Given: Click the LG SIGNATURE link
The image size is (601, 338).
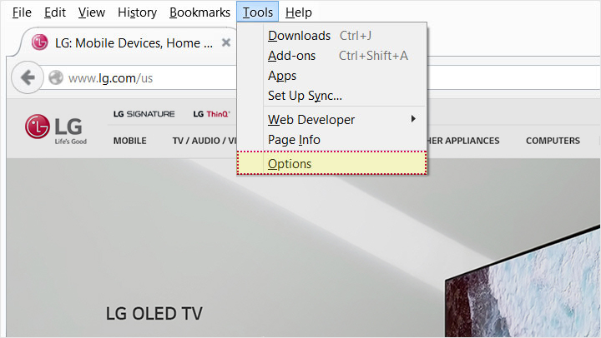Looking at the screenshot, I should point(144,114).
